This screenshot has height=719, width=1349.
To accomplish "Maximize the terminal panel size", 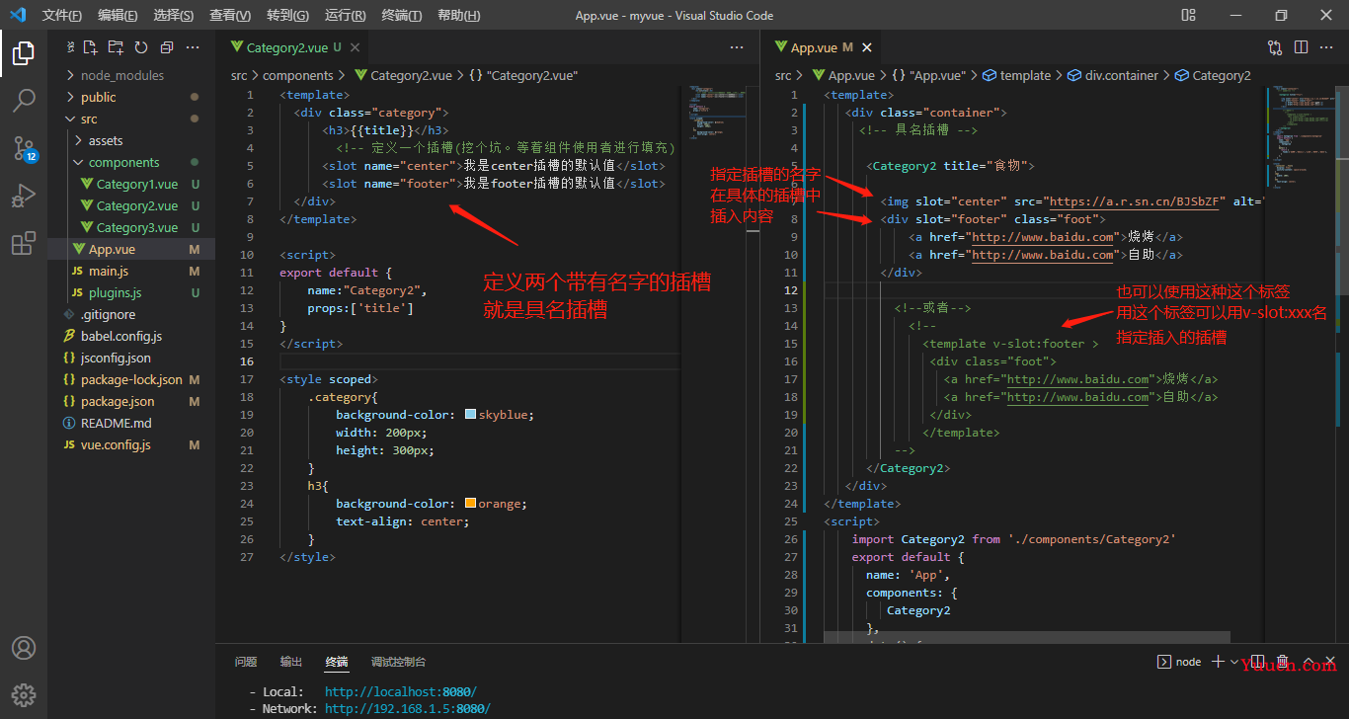I will click(x=1308, y=662).
